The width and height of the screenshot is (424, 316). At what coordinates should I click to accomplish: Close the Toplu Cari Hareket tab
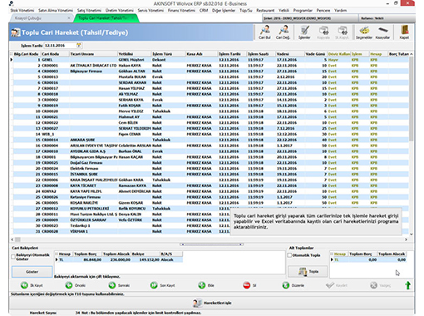(133, 18)
